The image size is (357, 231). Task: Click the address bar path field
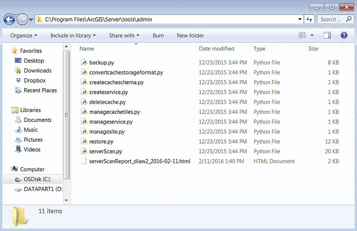[x=169, y=20]
